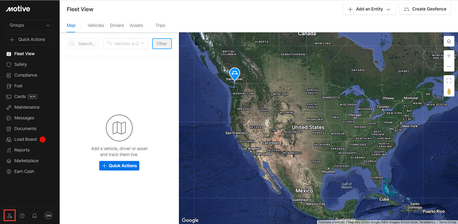Click the blue Quick Actions button
458x224 pixels.
tap(119, 166)
